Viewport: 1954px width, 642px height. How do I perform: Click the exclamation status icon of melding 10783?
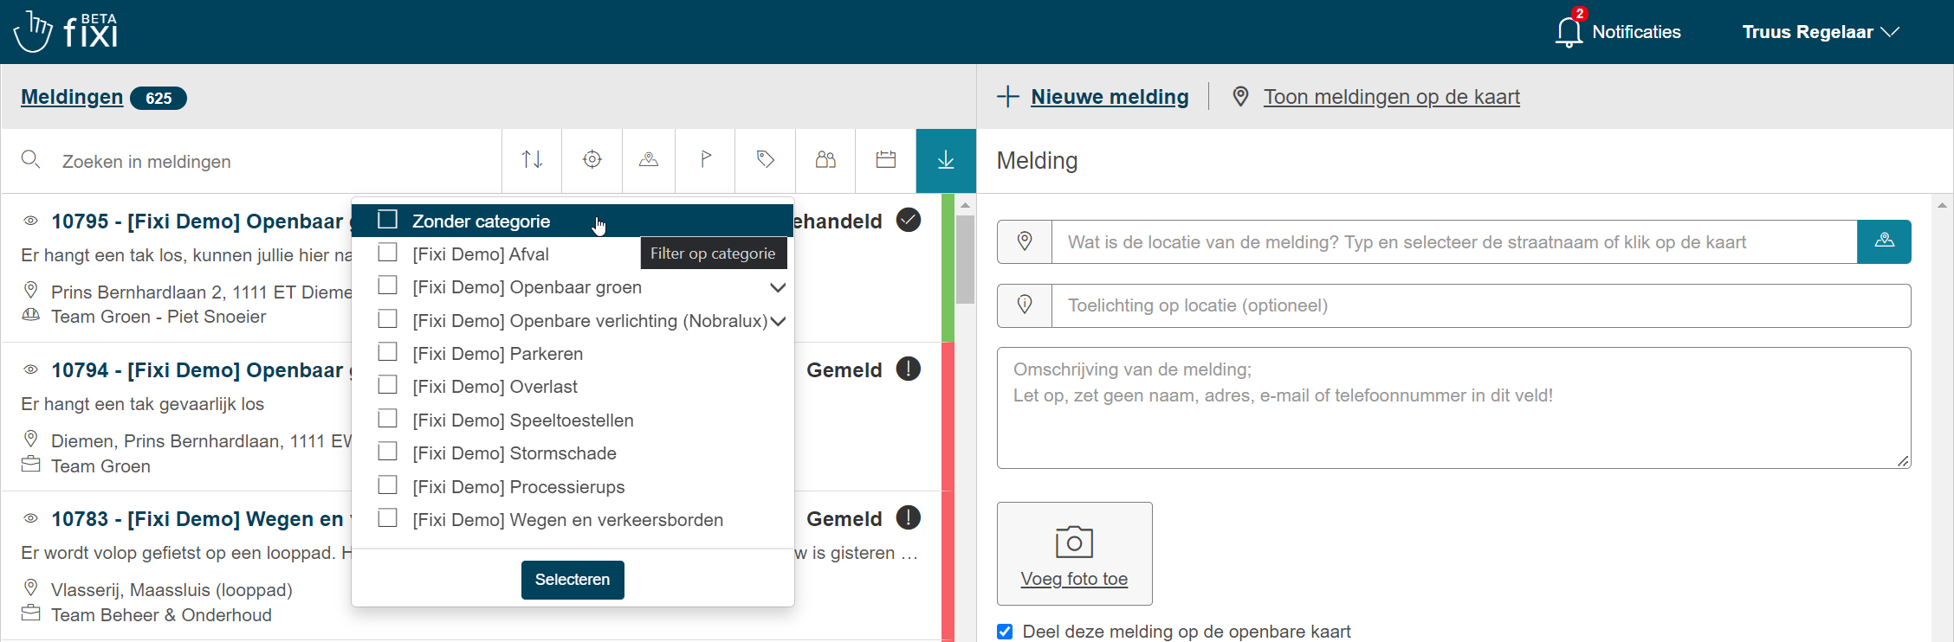908,517
